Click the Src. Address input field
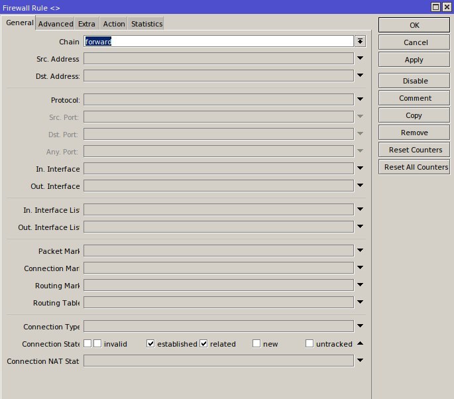Viewport: 454px width, 399px height. point(219,58)
